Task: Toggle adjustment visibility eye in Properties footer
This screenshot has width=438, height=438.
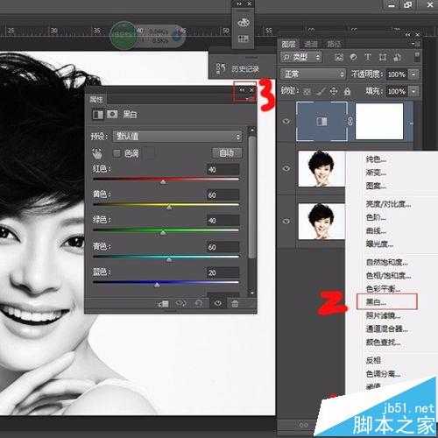Action: (218, 304)
